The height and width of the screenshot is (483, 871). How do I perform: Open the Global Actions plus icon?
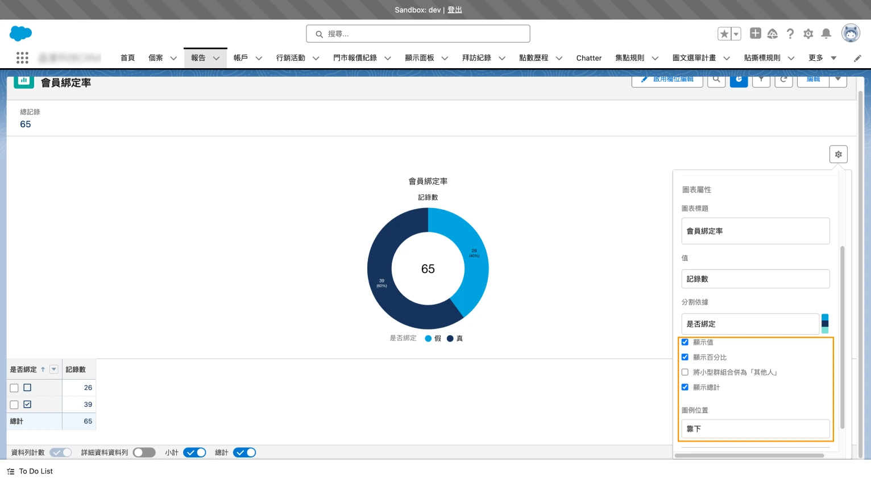tap(755, 34)
